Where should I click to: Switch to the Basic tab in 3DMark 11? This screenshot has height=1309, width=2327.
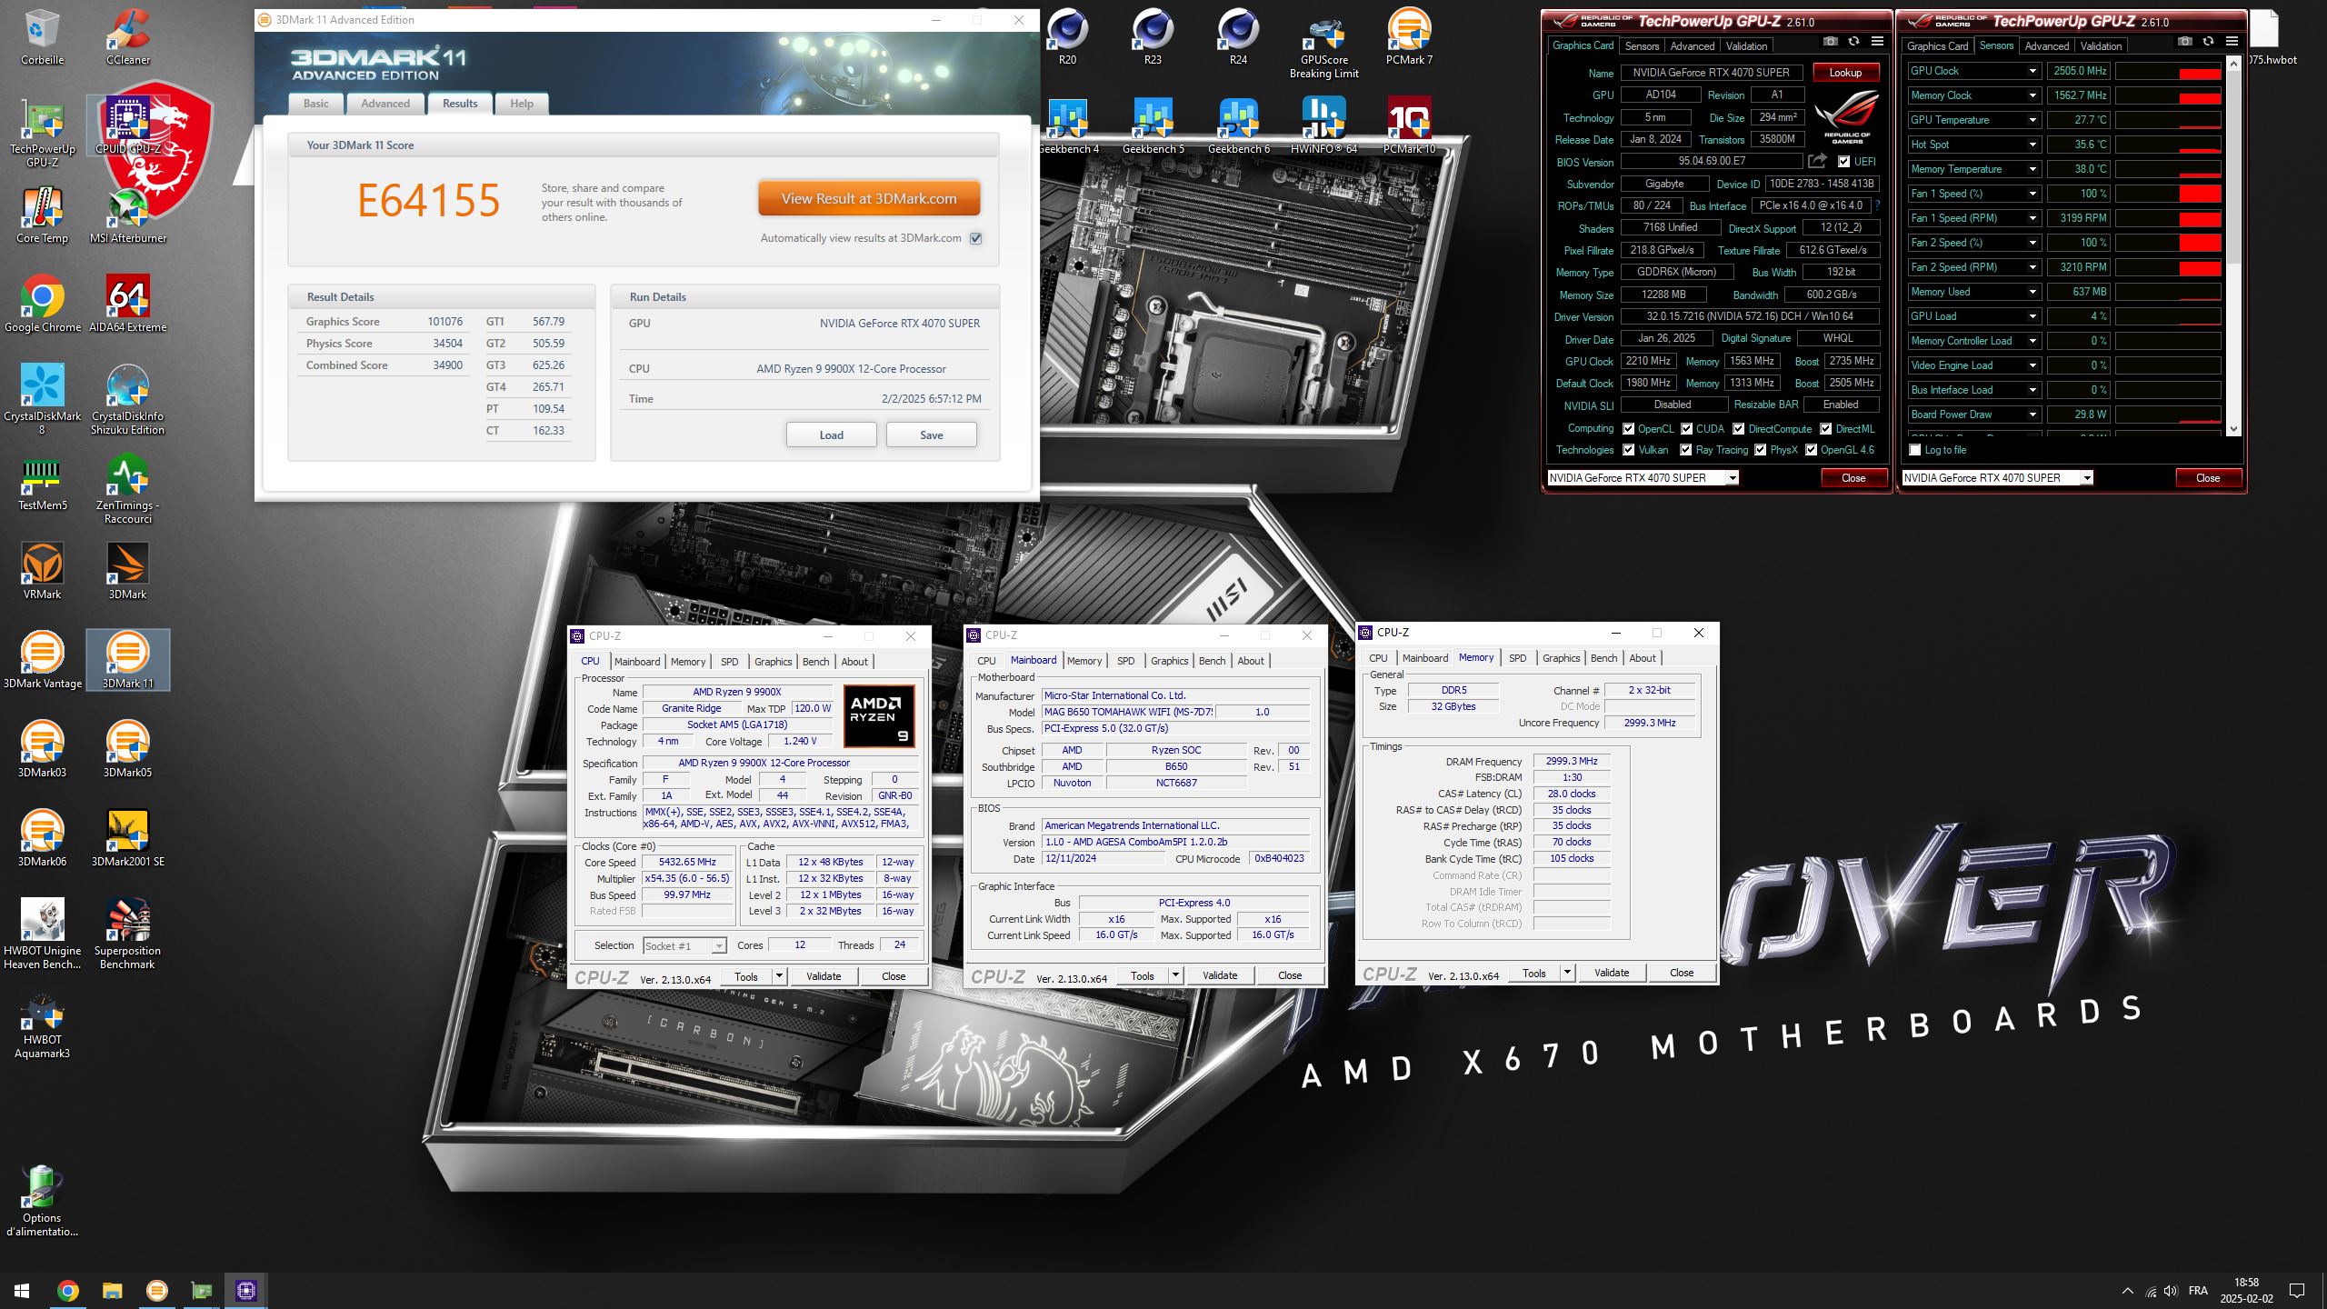point(316,104)
